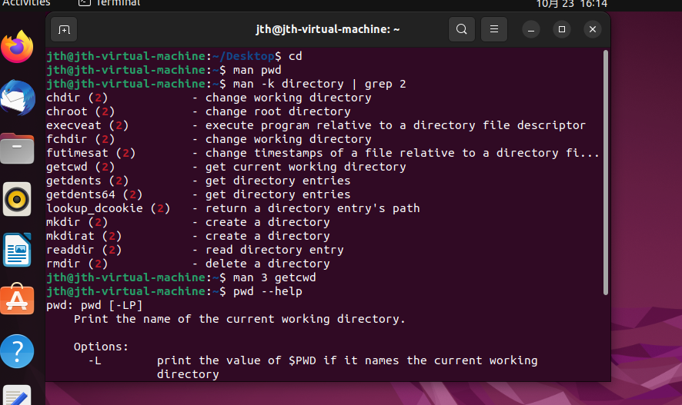This screenshot has height=405, width=682.
Task: Click the 'lookup_dcookie (2)' entry
Action: click(109, 208)
